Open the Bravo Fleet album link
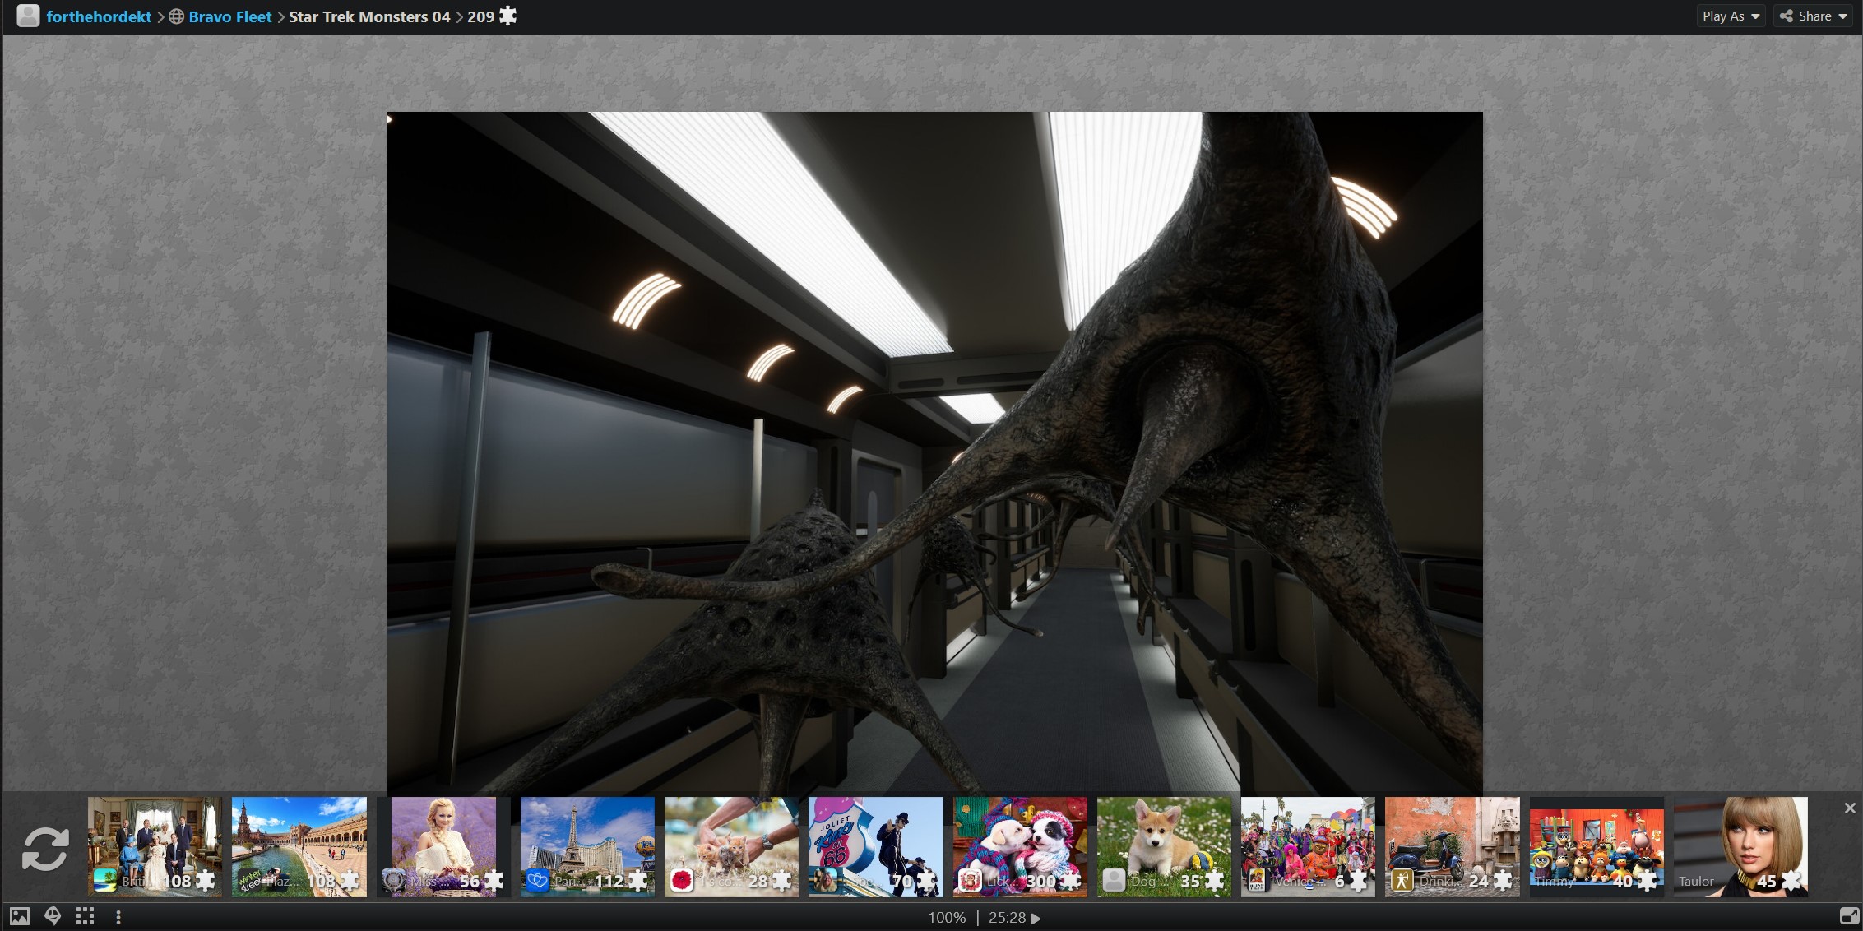 [x=229, y=16]
